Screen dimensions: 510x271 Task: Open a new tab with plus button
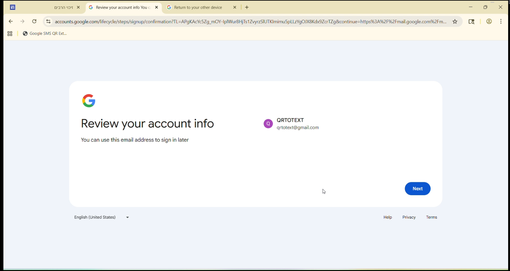247,7
